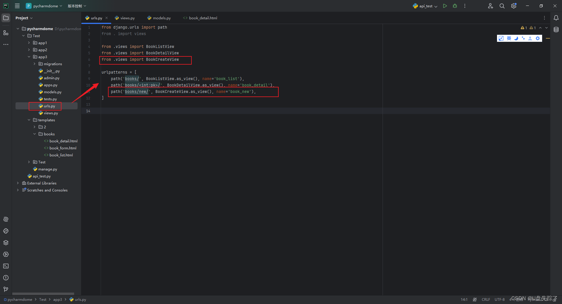562x304 pixels.
Task: Open the Problems tool window
Action: click(x=6, y=278)
